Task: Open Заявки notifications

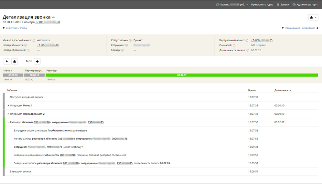Action: pos(283,5)
